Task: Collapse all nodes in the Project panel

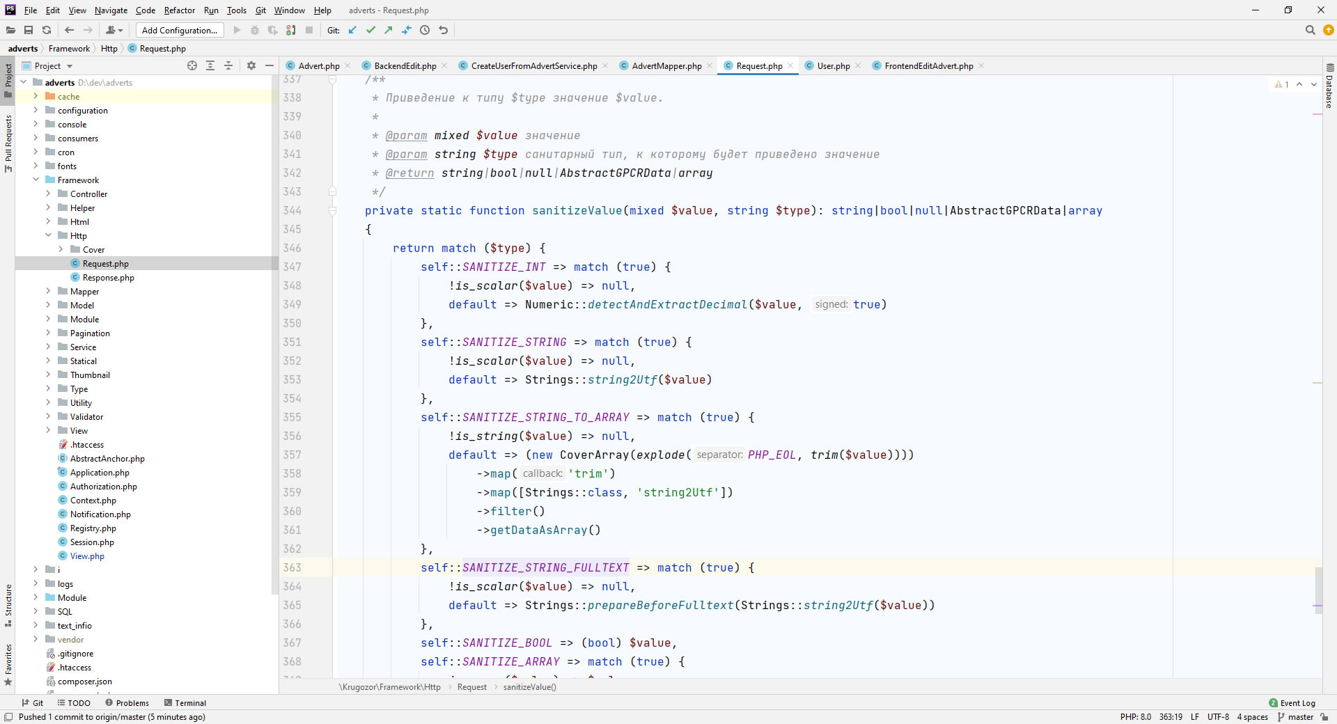Action: (x=228, y=65)
